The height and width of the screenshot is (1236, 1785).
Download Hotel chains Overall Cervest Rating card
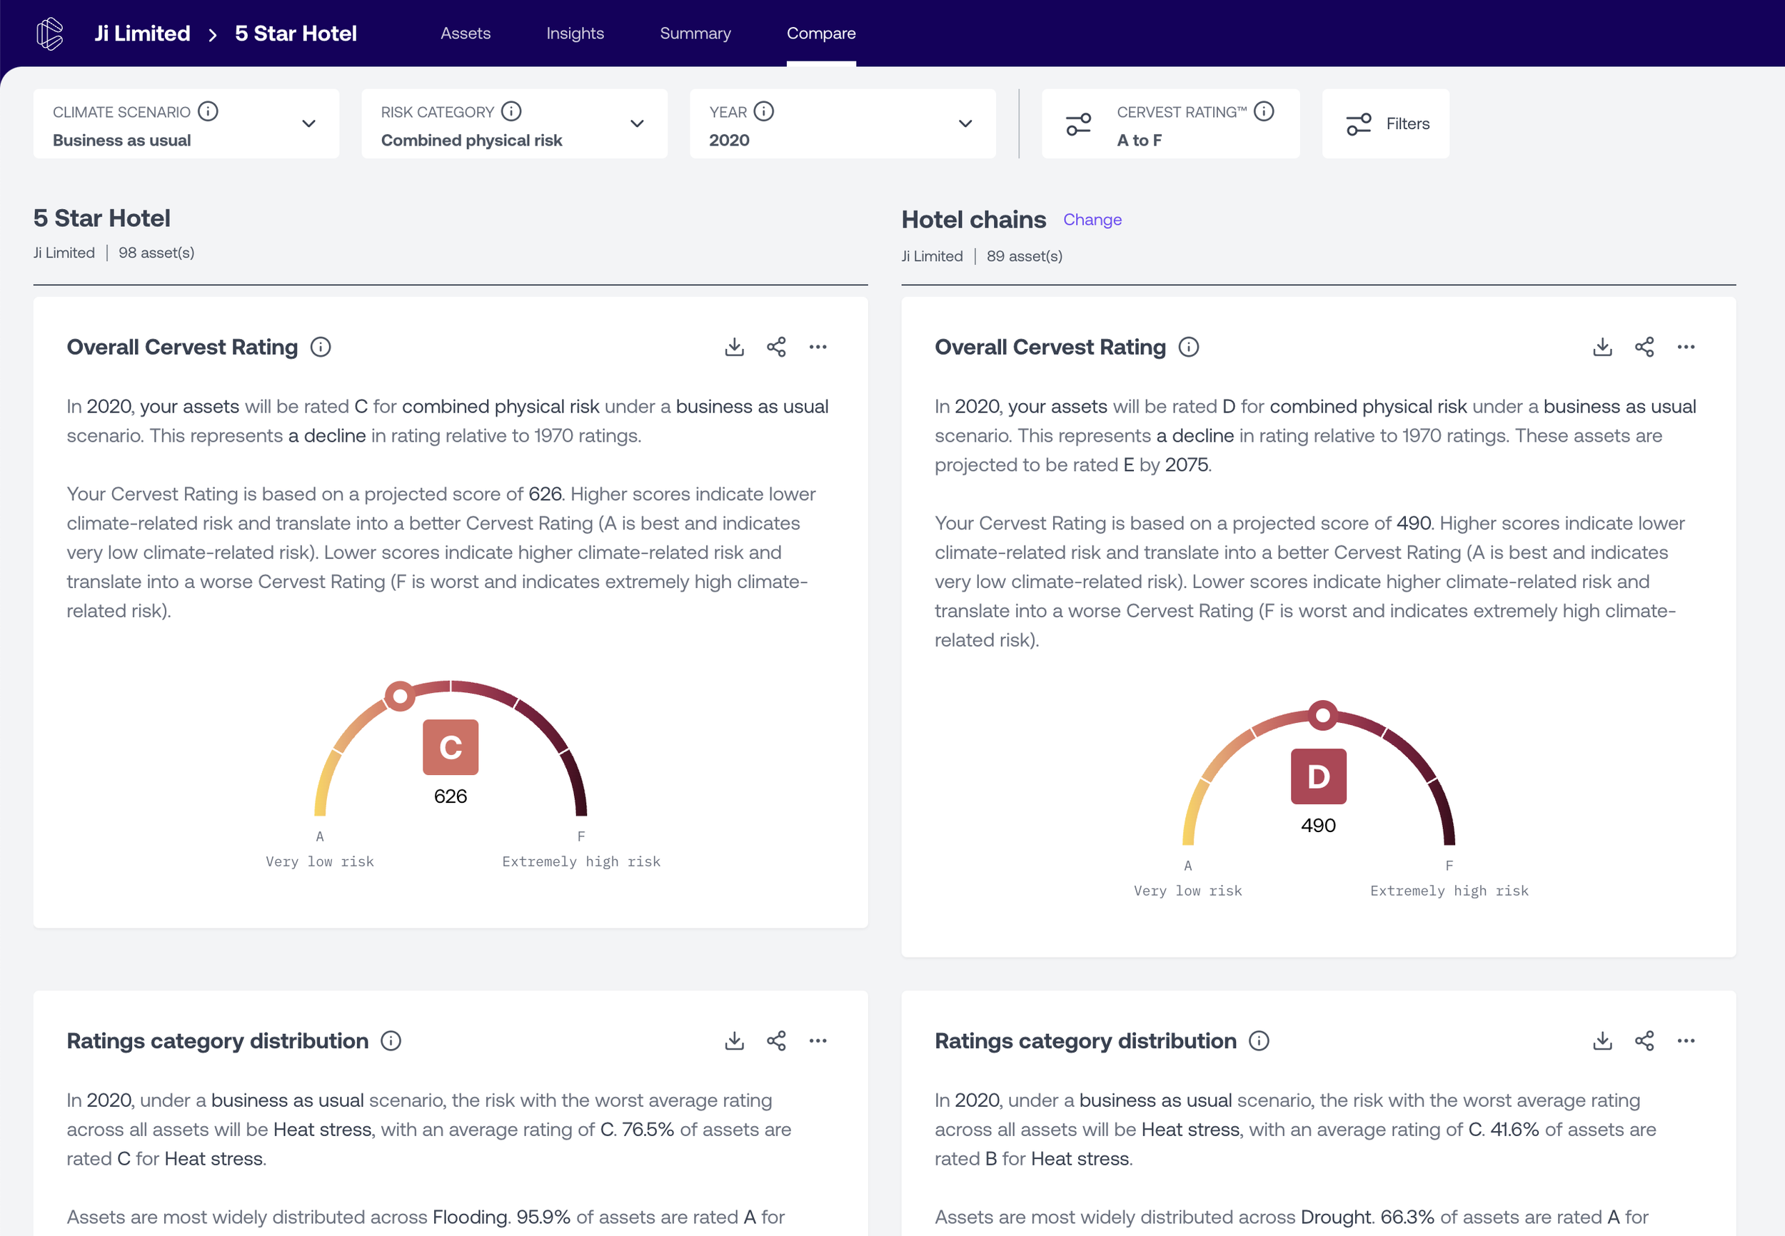click(1602, 347)
